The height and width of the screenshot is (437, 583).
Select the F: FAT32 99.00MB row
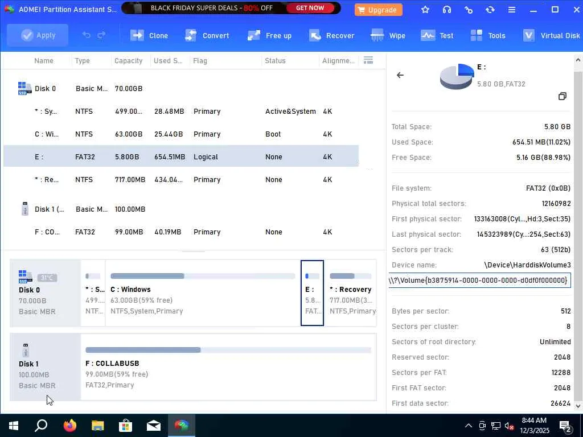(x=181, y=232)
